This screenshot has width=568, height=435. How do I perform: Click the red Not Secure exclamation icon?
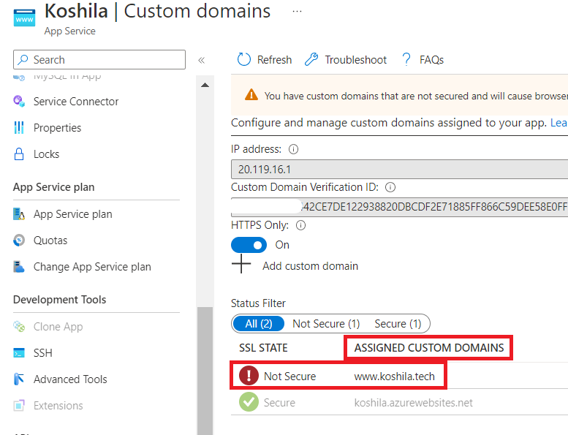(x=249, y=375)
